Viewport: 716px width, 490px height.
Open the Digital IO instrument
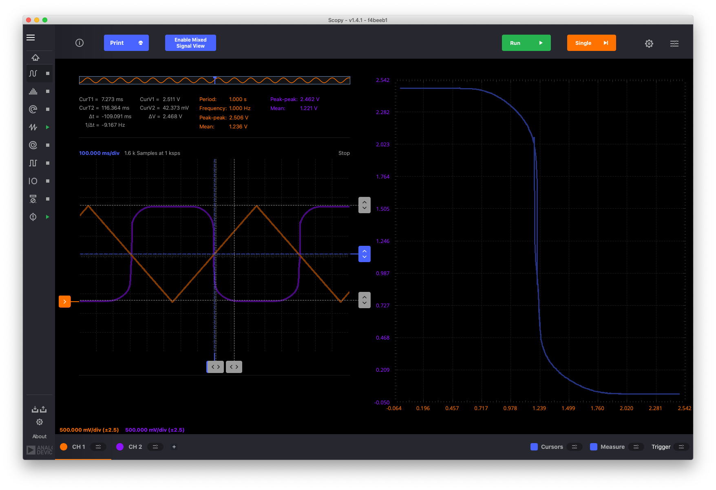(33, 181)
